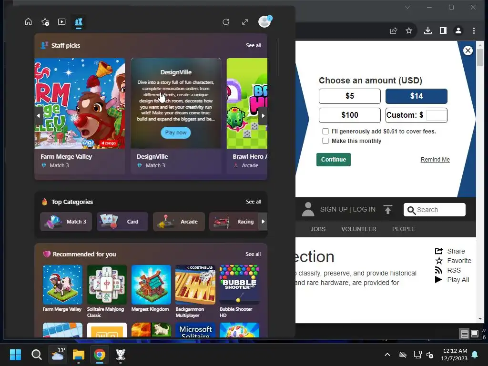Open Bubble Shooter HD game icon
The height and width of the screenshot is (366, 488).
(239, 285)
